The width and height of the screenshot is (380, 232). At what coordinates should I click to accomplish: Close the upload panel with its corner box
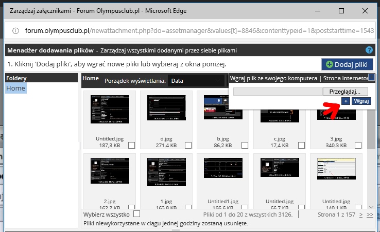click(372, 78)
